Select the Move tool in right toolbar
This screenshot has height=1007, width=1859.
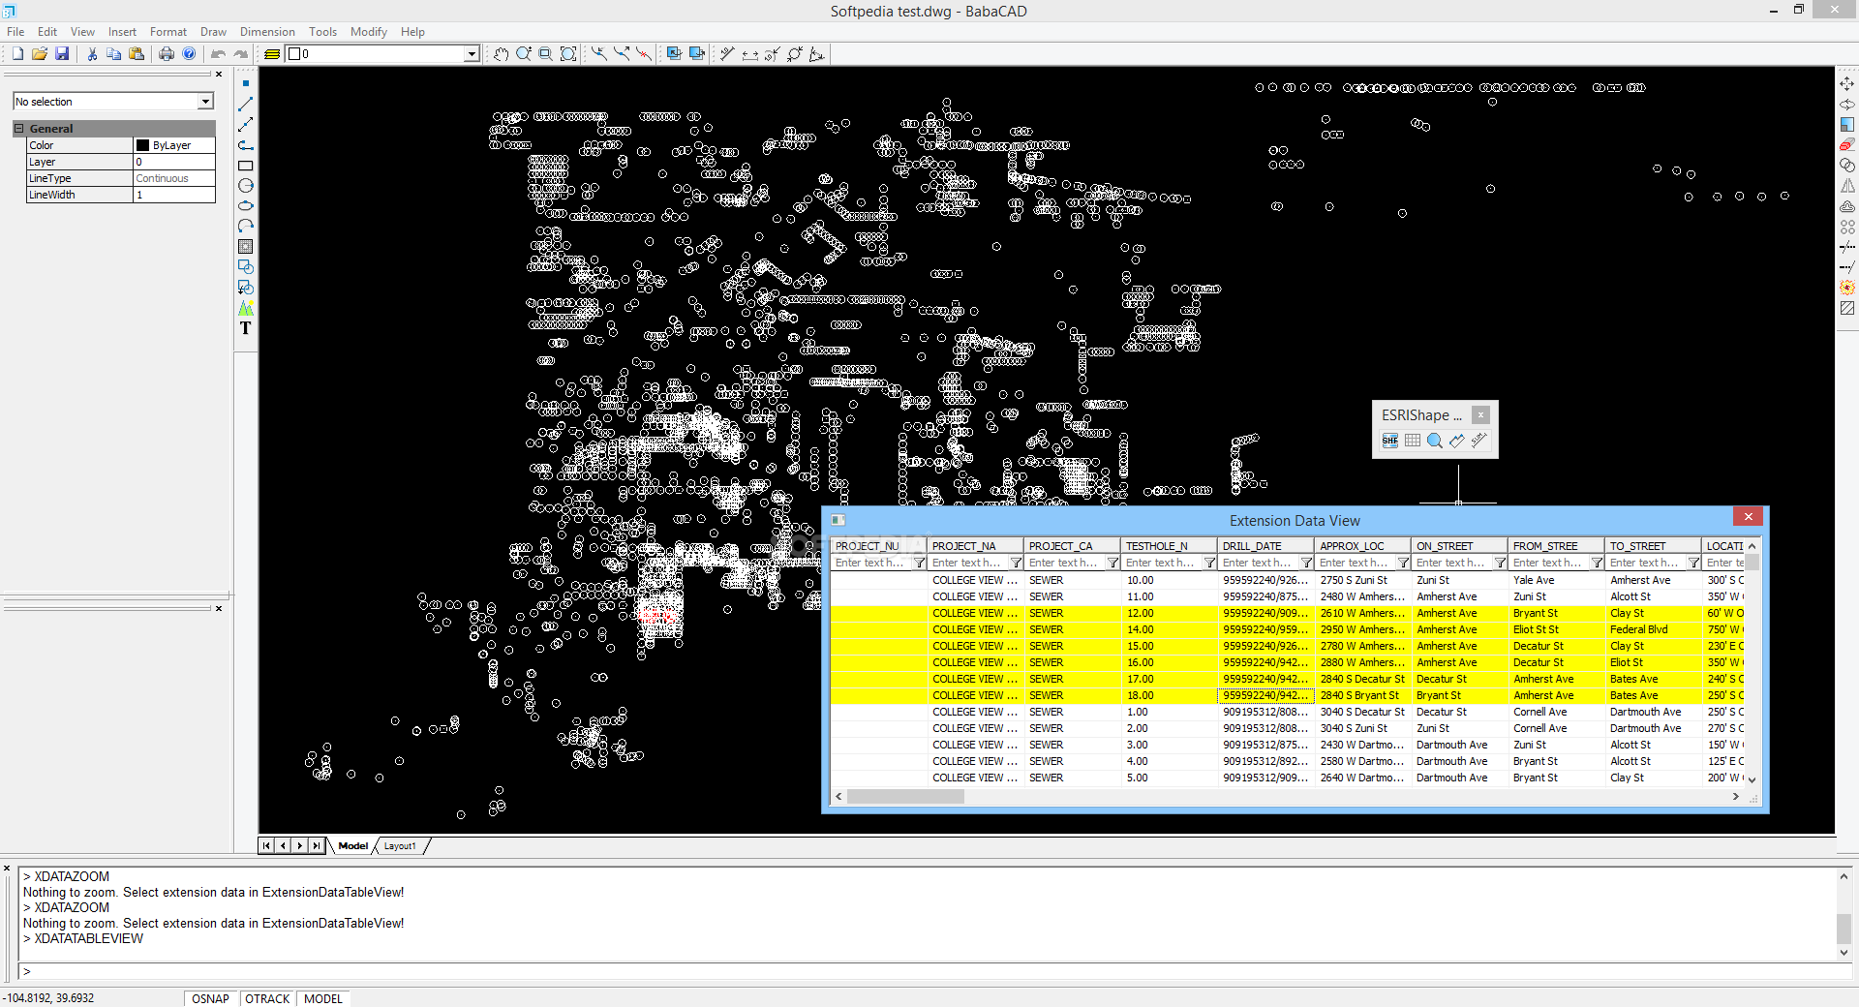[x=1847, y=84]
